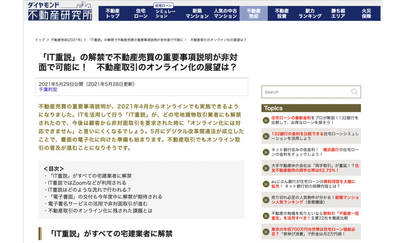This screenshot has width=405, height=243.
Task: Click arrow icon beside auじぶん銀行 topic
Action: click(x=266, y=185)
